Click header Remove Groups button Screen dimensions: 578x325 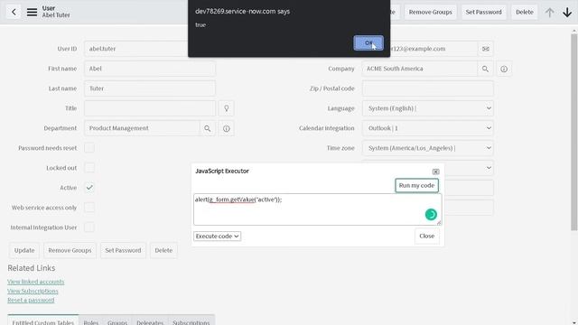(430, 12)
